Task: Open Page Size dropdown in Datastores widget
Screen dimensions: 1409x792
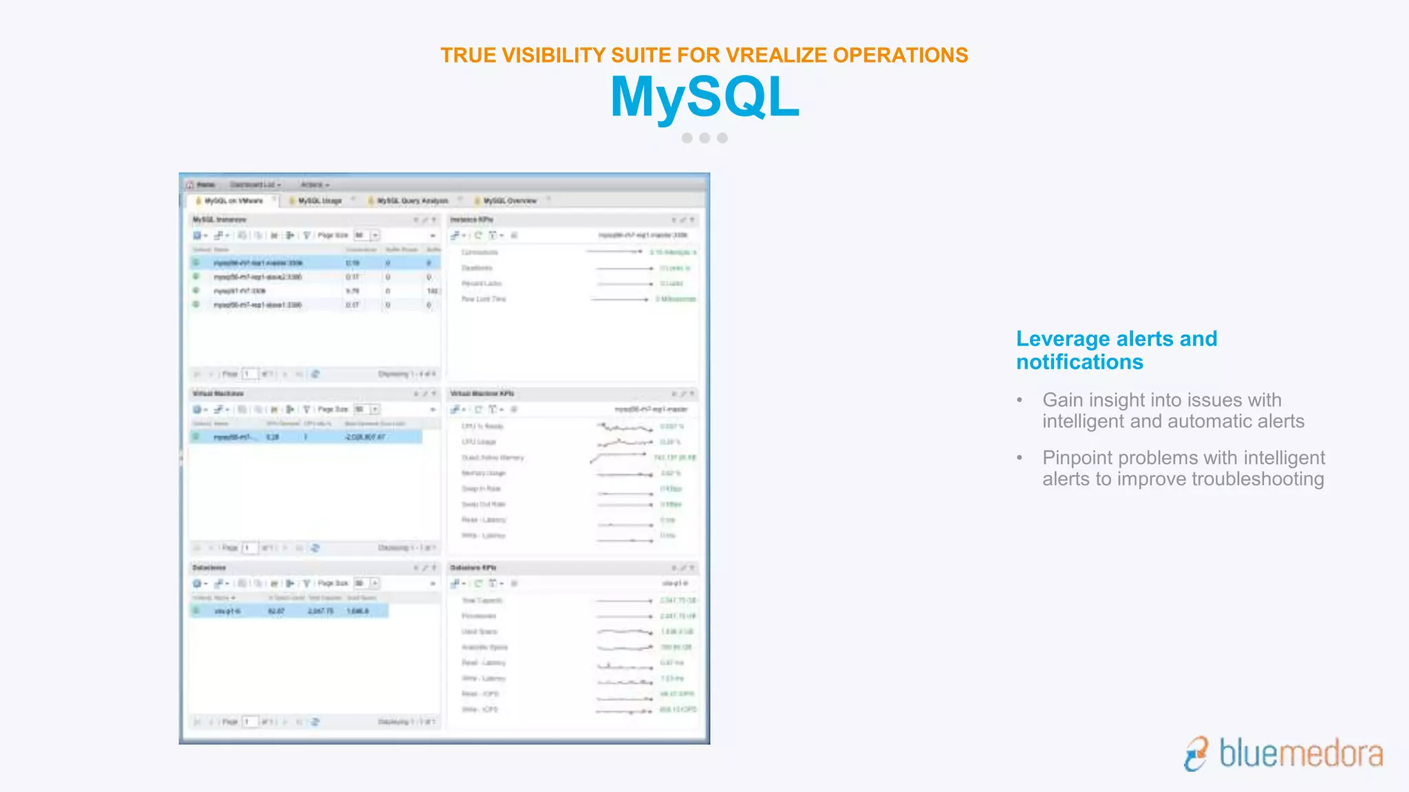Action: pos(375,583)
